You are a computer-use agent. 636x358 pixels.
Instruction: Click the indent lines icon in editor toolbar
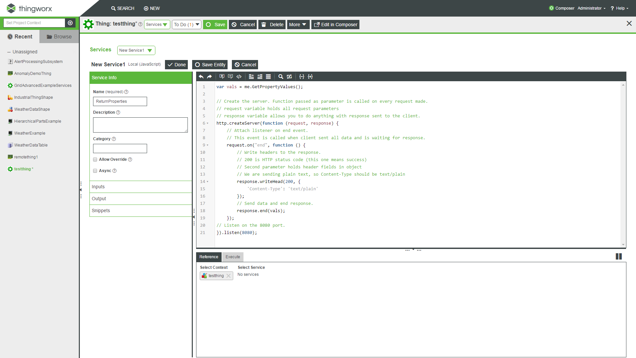click(260, 77)
